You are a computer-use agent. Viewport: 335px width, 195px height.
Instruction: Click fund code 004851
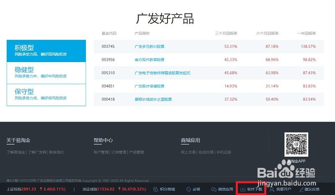tap(108, 86)
